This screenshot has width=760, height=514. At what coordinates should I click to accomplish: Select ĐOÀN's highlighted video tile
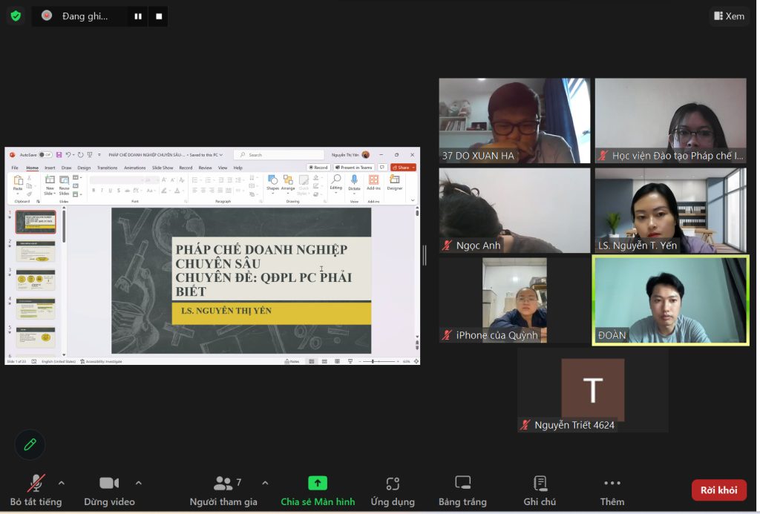pos(670,300)
